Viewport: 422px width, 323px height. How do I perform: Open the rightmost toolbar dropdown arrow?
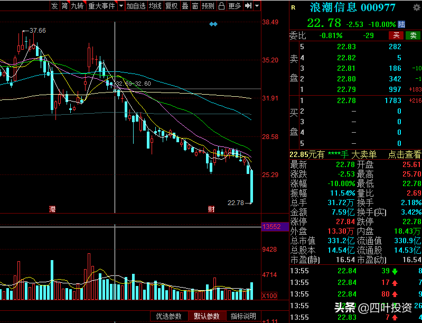coord(257,6)
